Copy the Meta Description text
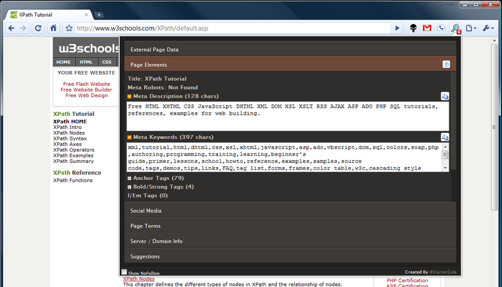 coord(445,97)
